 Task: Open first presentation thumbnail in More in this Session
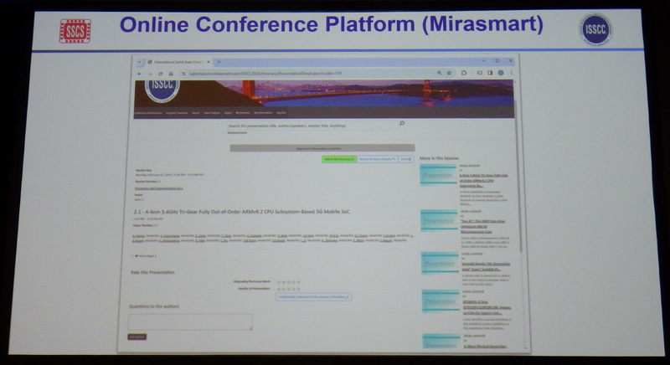tap(438, 175)
